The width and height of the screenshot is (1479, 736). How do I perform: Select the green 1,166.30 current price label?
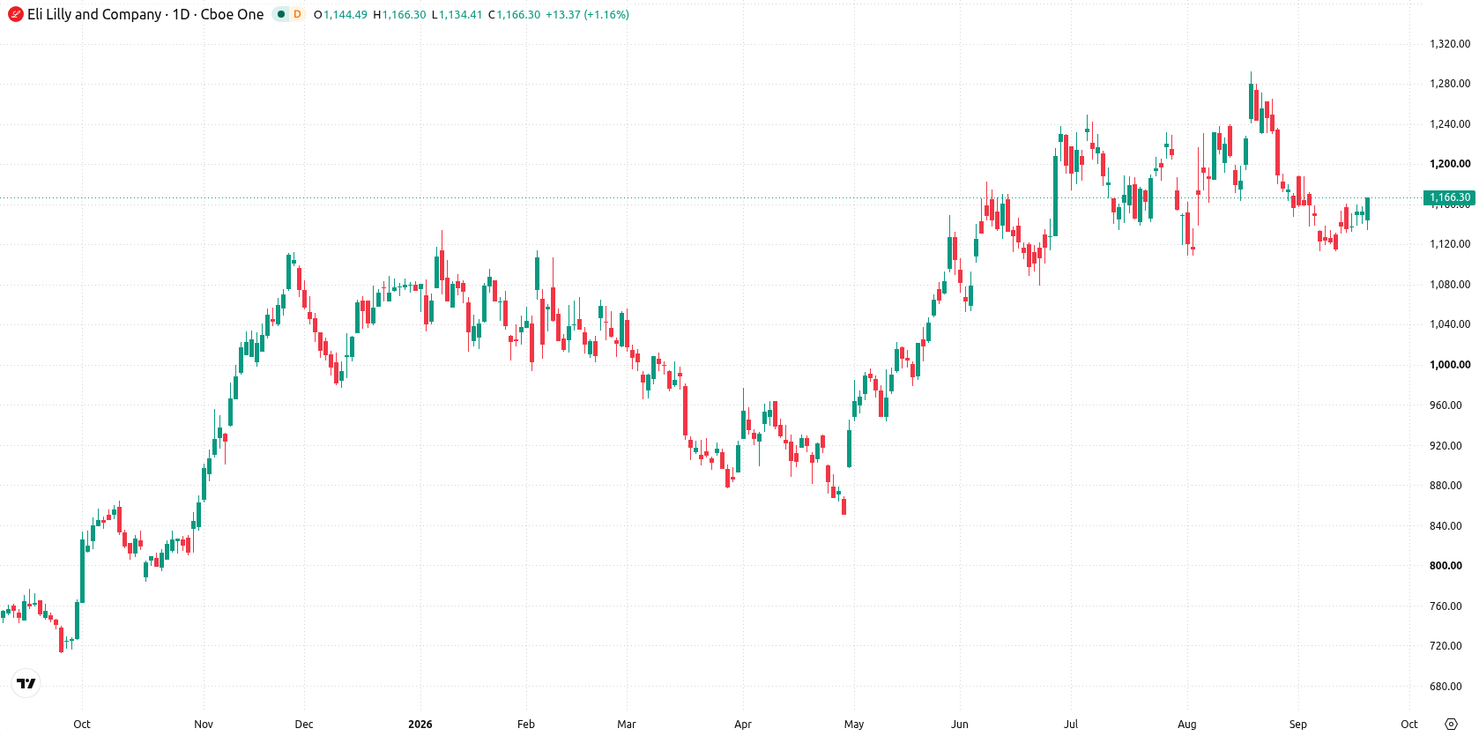1450,197
